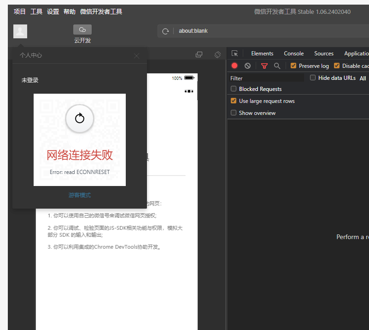Click the simulator battery icon
This screenshot has width=369, height=330.
coord(189,78)
